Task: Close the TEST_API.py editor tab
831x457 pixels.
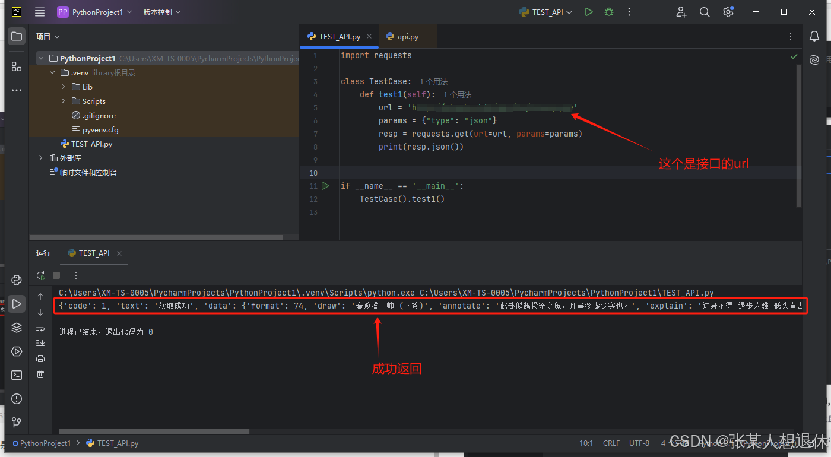Action: point(370,36)
